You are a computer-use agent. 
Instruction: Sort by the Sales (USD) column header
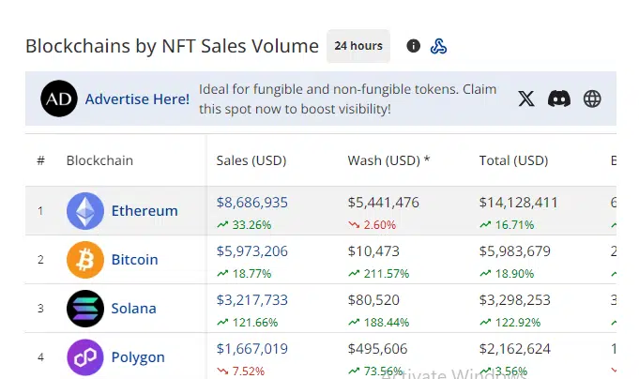click(251, 160)
